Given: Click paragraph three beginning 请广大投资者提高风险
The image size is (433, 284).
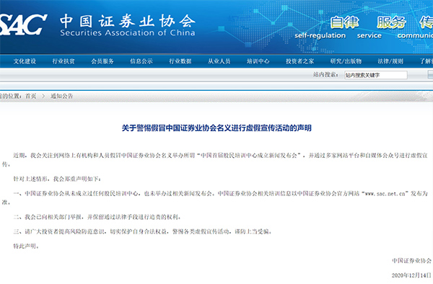Looking at the screenshot, I should click(x=142, y=231).
